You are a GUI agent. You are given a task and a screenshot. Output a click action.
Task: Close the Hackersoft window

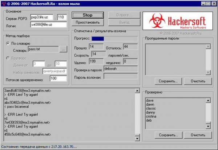pyautogui.click(x=214, y=4)
